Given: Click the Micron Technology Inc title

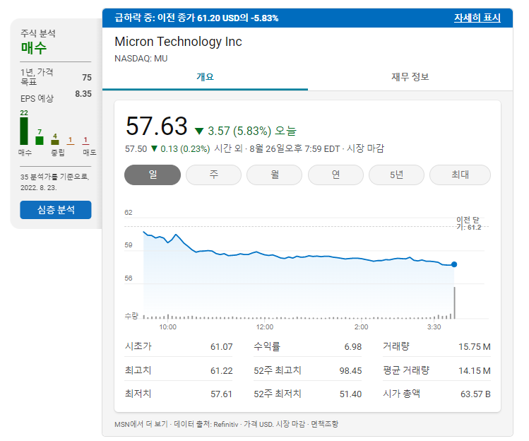Looking at the screenshot, I should (x=178, y=42).
